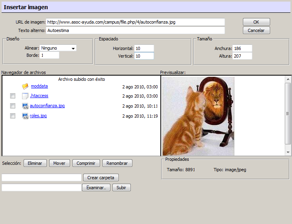Open the Alinear dropdown
The image size is (292, 224).
click(58, 48)
